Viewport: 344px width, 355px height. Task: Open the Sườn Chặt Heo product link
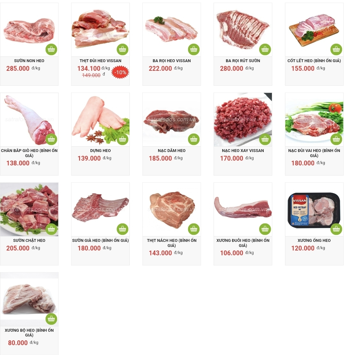29,241
